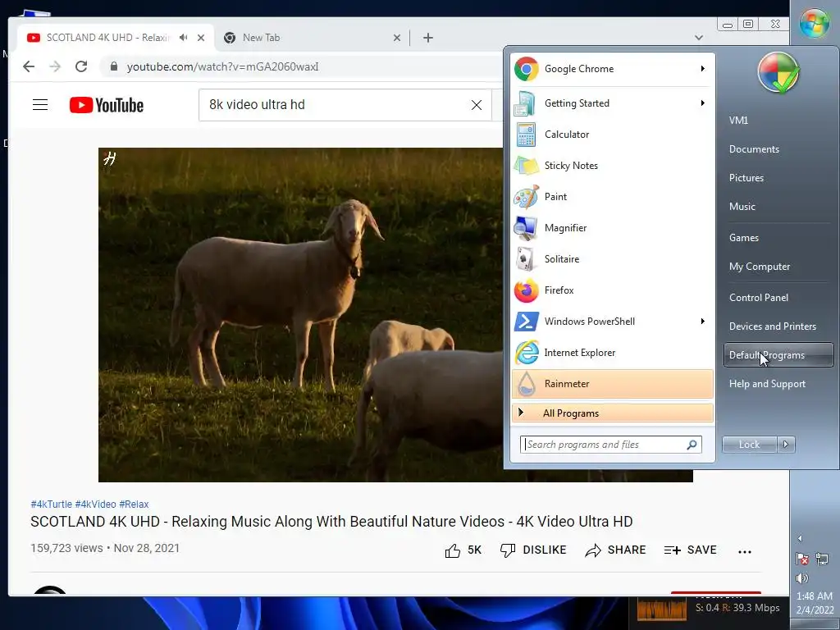Open new Chrome tab with plus button
The image size is (840, 630).
[427, 38]
